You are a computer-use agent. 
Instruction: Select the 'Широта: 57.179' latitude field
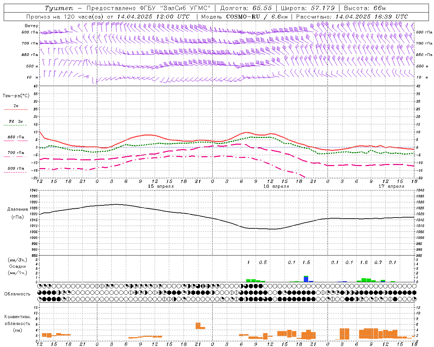pos(308,8)
